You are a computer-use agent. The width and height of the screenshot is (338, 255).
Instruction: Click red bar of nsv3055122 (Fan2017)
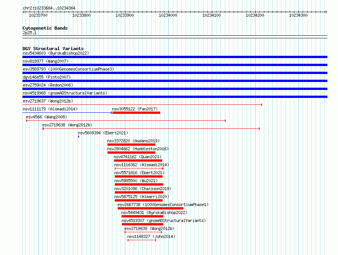click(x=136, y=113)
